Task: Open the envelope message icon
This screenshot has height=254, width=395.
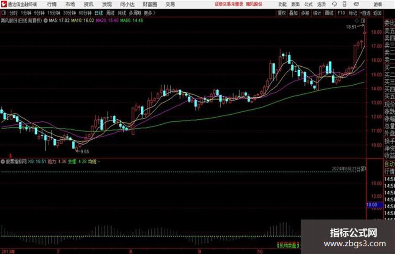Action: [356, 4]
